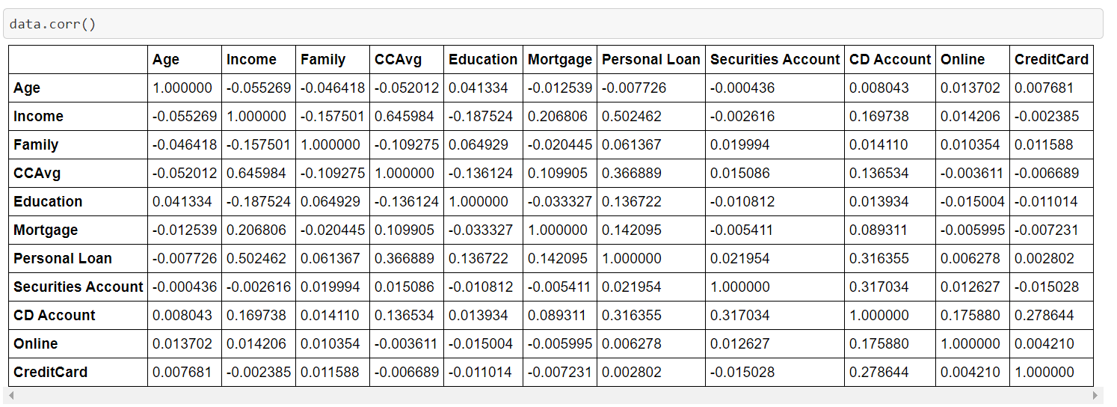The height and width of the screenshot is (407, 1117).
Task: Select the Mortgage column header
Action: 560,60
